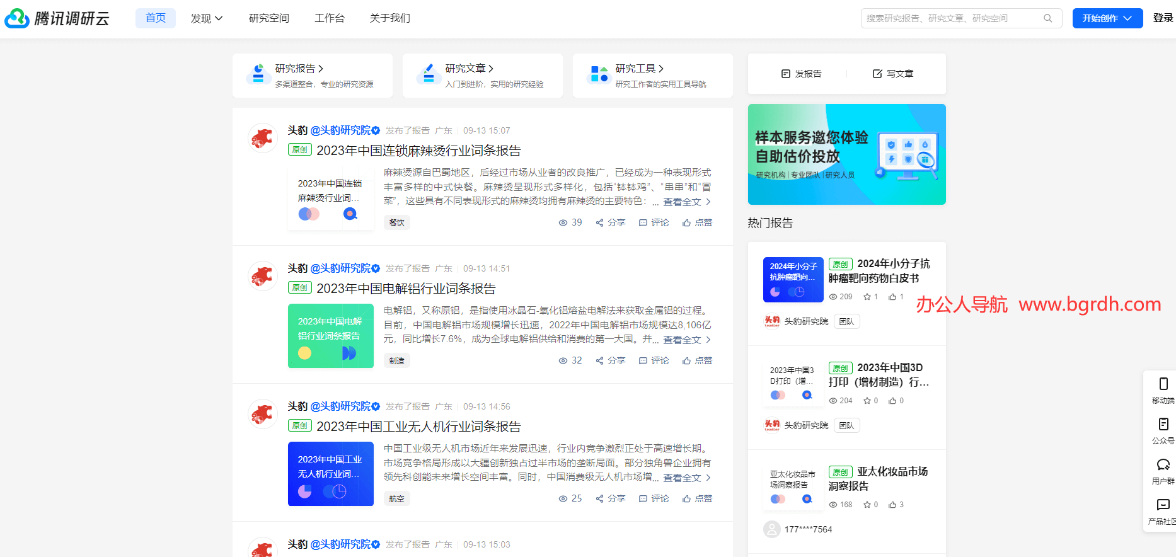Expand 查看全文 for 麻辣烫 report
Viewport: 1176px width, 557px height.
click(x=687, y=202)
